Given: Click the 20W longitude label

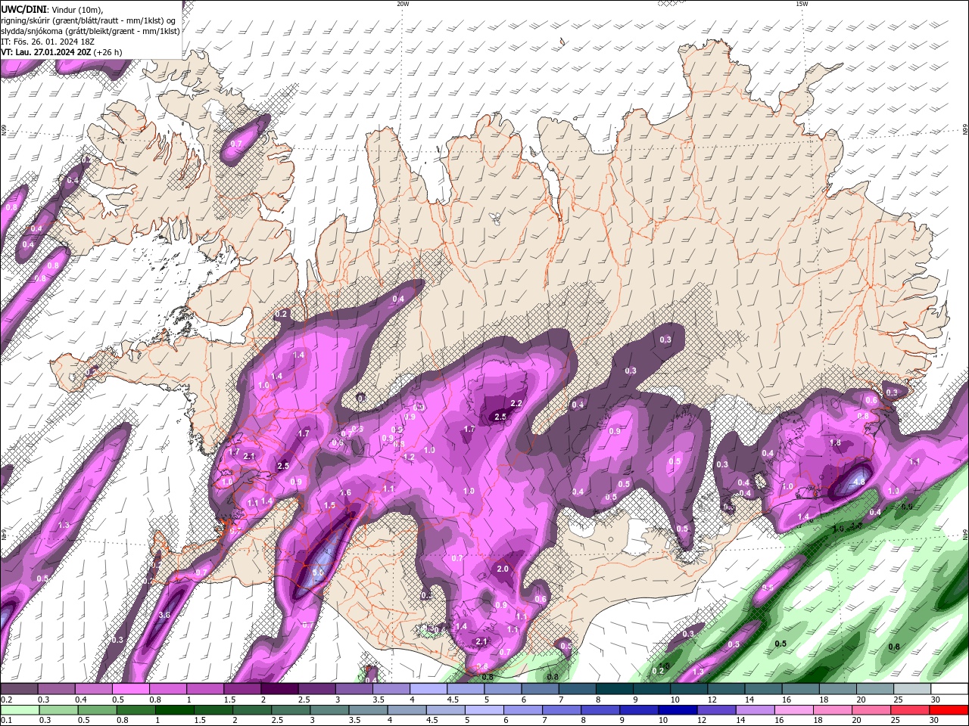Looking at the screenshot, I should (x=403, y=4).
